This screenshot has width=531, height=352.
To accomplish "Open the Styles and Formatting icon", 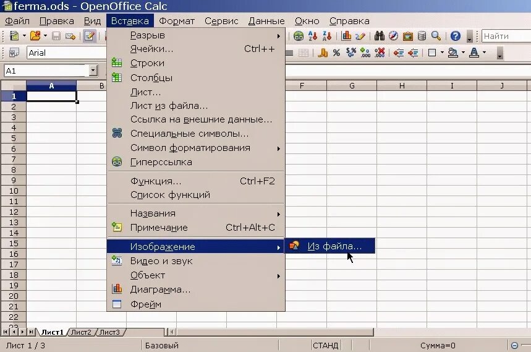I will point(14,53).
